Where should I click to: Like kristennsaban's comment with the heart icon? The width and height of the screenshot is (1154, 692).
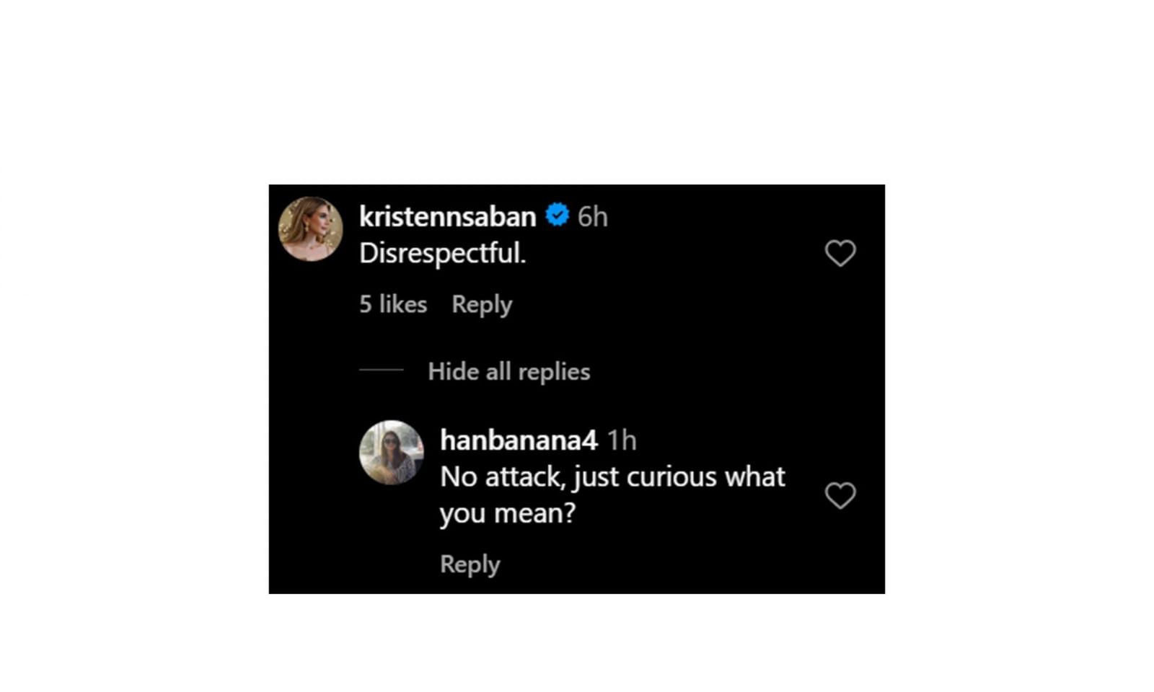(840, 253)
